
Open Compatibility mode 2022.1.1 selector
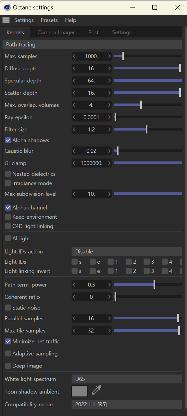pyautogui.click(x=127, y=405)
